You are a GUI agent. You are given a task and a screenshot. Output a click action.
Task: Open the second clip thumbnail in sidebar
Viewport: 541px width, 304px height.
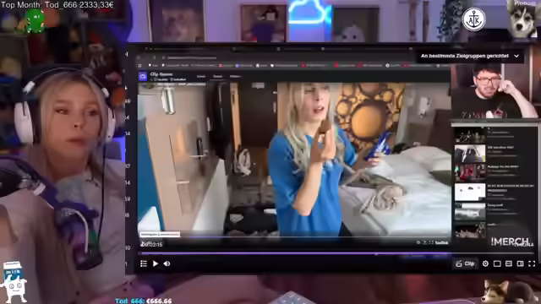click(x=470, y=154)
